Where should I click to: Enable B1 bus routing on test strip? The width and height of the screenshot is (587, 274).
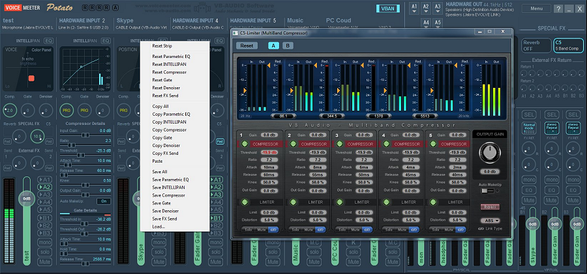(x=44, y=218)
